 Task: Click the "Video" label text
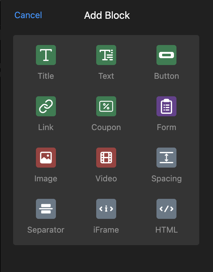tap(106, 179)
